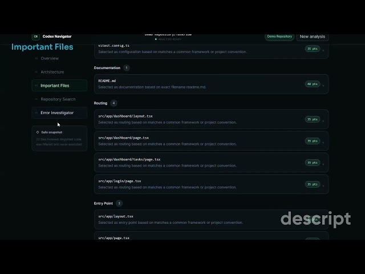Click the 40 pts badge on README.md
365x274 pixels.
click(x=313, y=84)
